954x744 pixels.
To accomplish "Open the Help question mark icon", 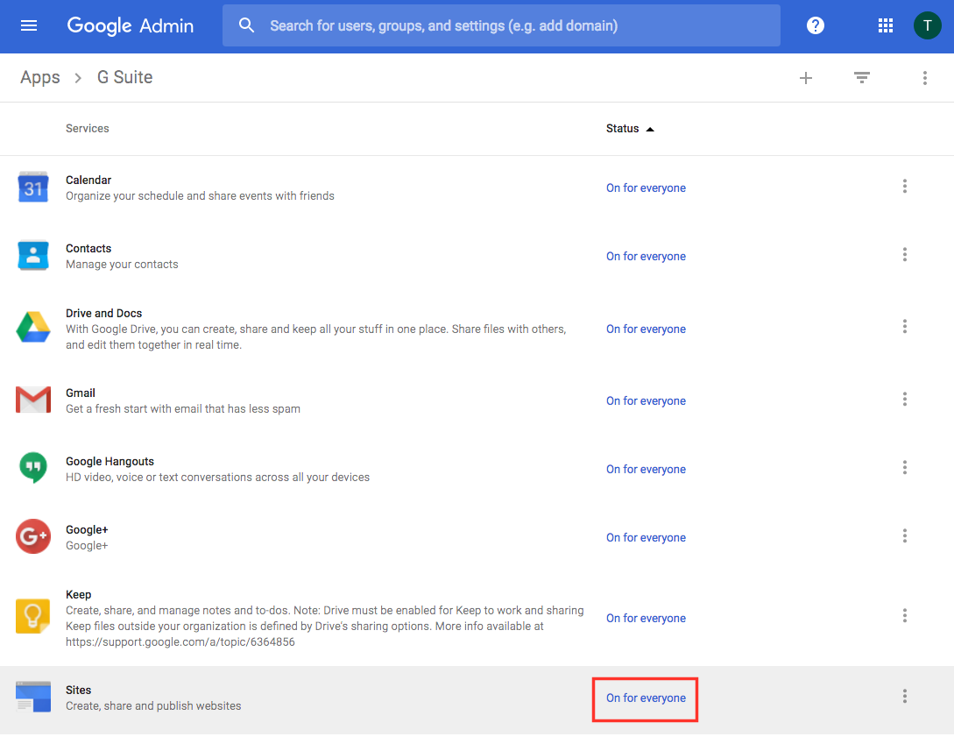I will point(816,25).
